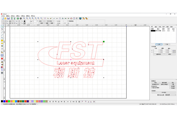Click the Stop button in processing panel

pyautogui.click(x=173, y=83)
